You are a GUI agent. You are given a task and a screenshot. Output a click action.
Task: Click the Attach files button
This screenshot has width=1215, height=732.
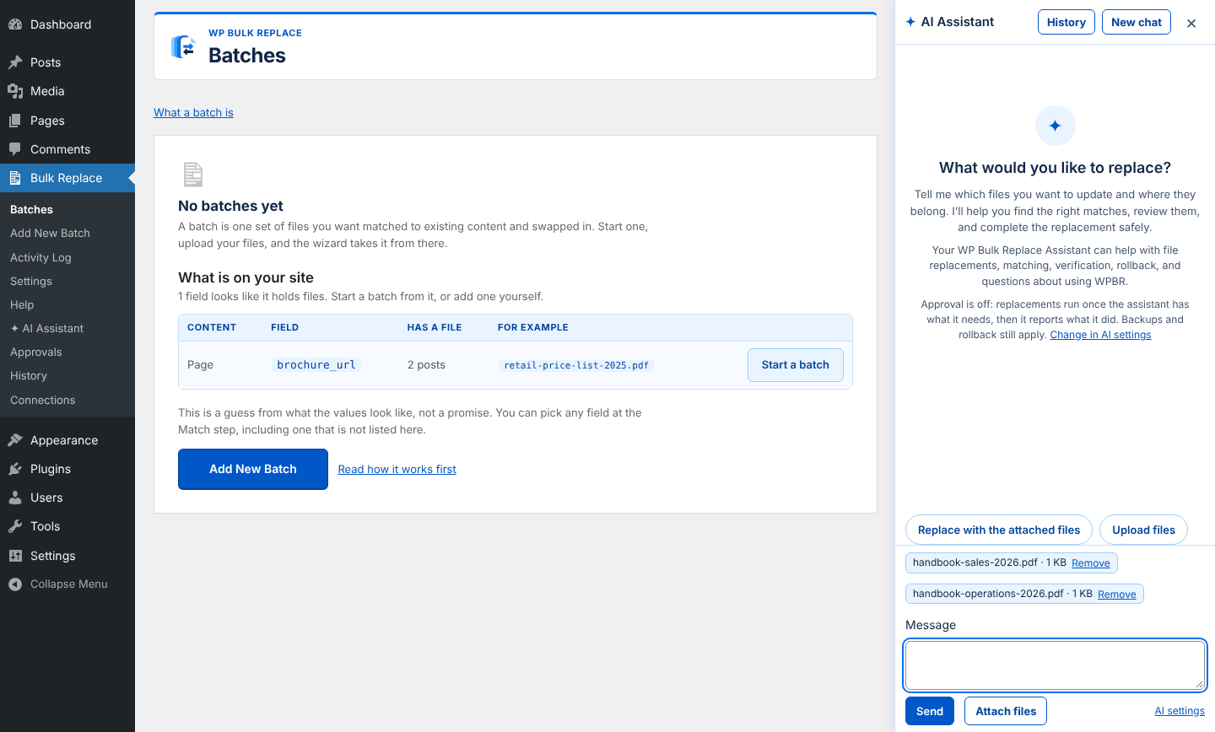1006,711
